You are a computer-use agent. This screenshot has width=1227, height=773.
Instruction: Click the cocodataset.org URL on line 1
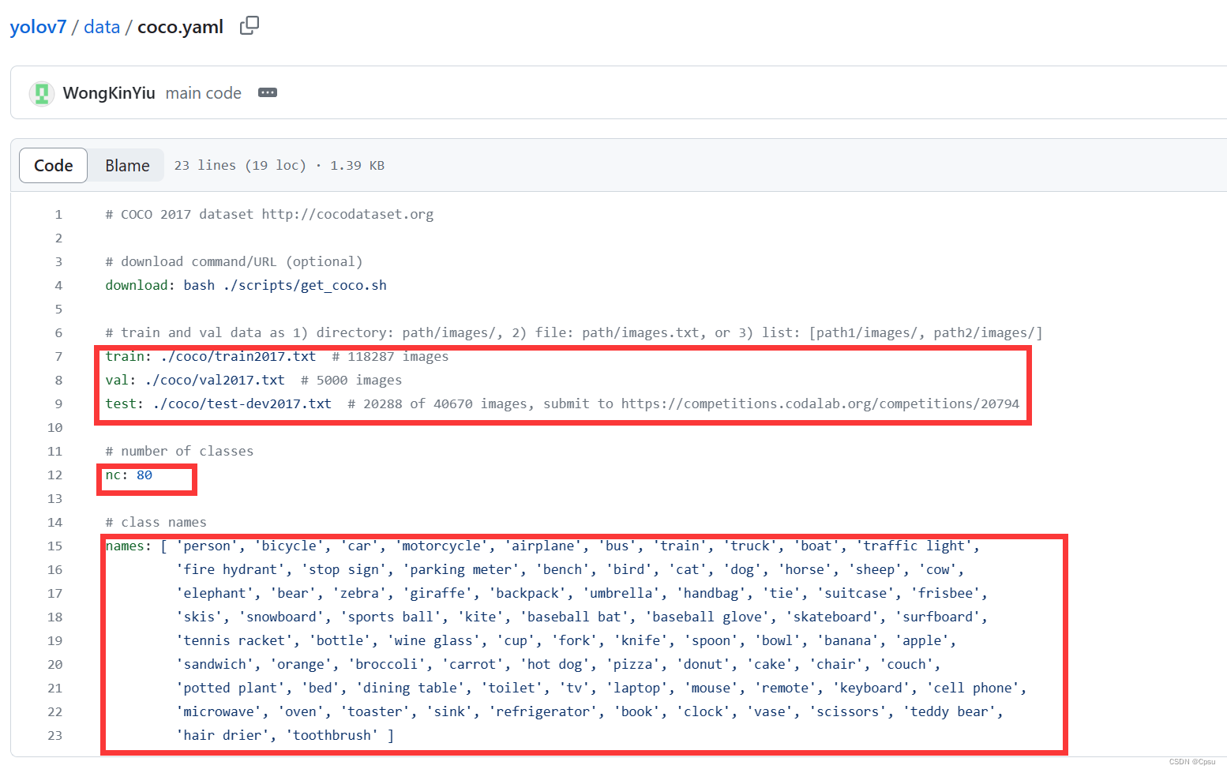click(x=347, y=213)
